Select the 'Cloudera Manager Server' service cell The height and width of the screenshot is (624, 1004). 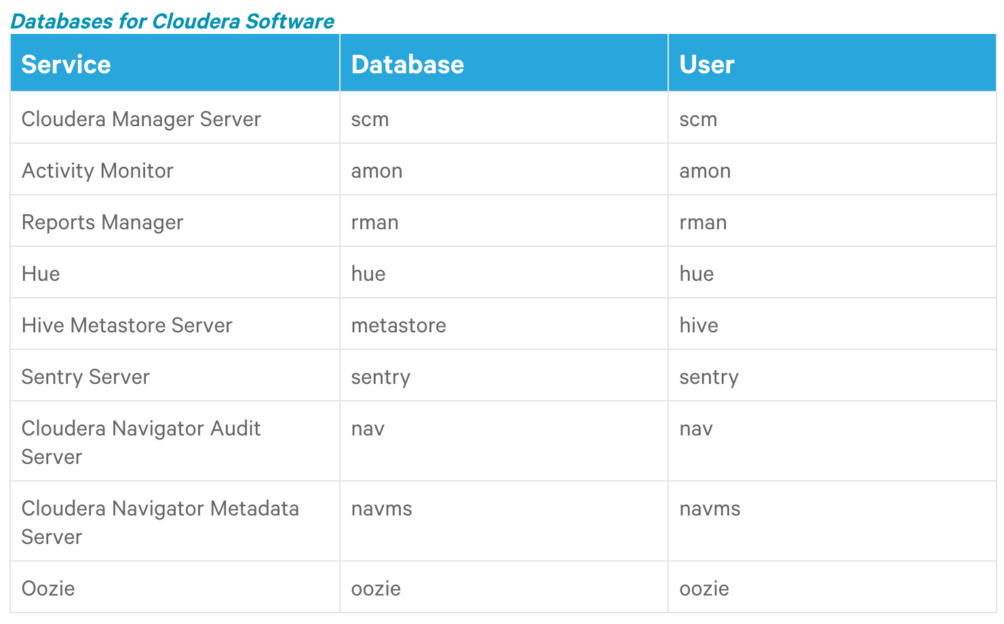point(141,119)
